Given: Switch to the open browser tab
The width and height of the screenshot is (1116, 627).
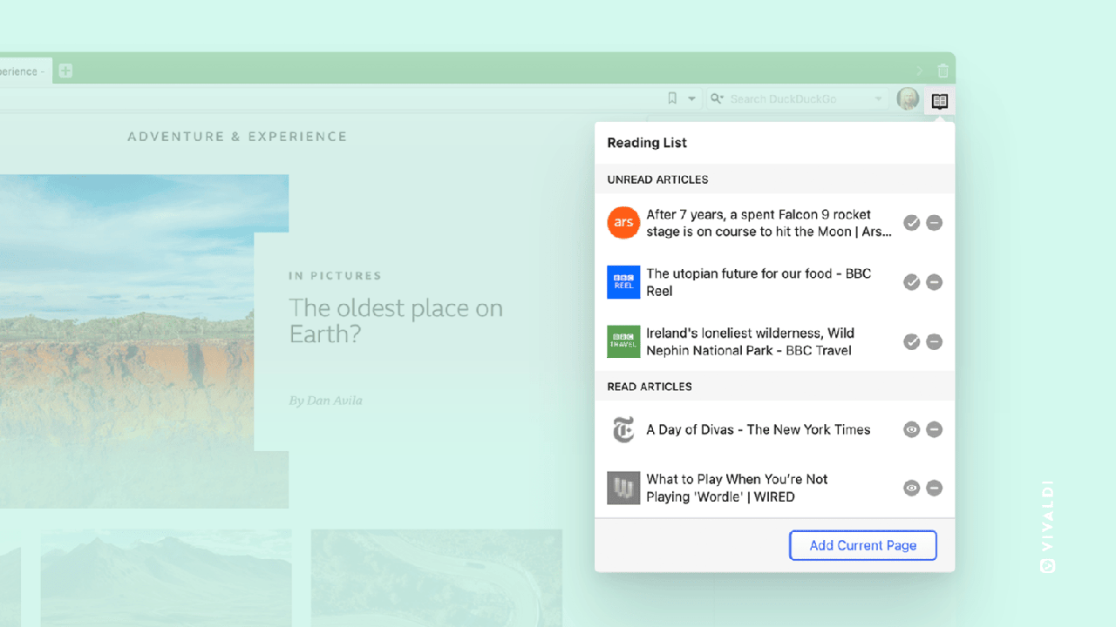Looking at the screenshot, I should pyautogui.click(x=22, y=71).
